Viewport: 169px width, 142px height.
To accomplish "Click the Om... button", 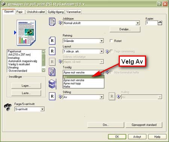I will coord(106,125).
